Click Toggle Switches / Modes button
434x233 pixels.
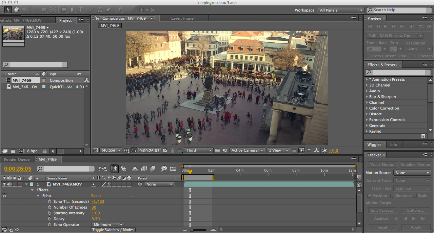click(x=113, y=230)
